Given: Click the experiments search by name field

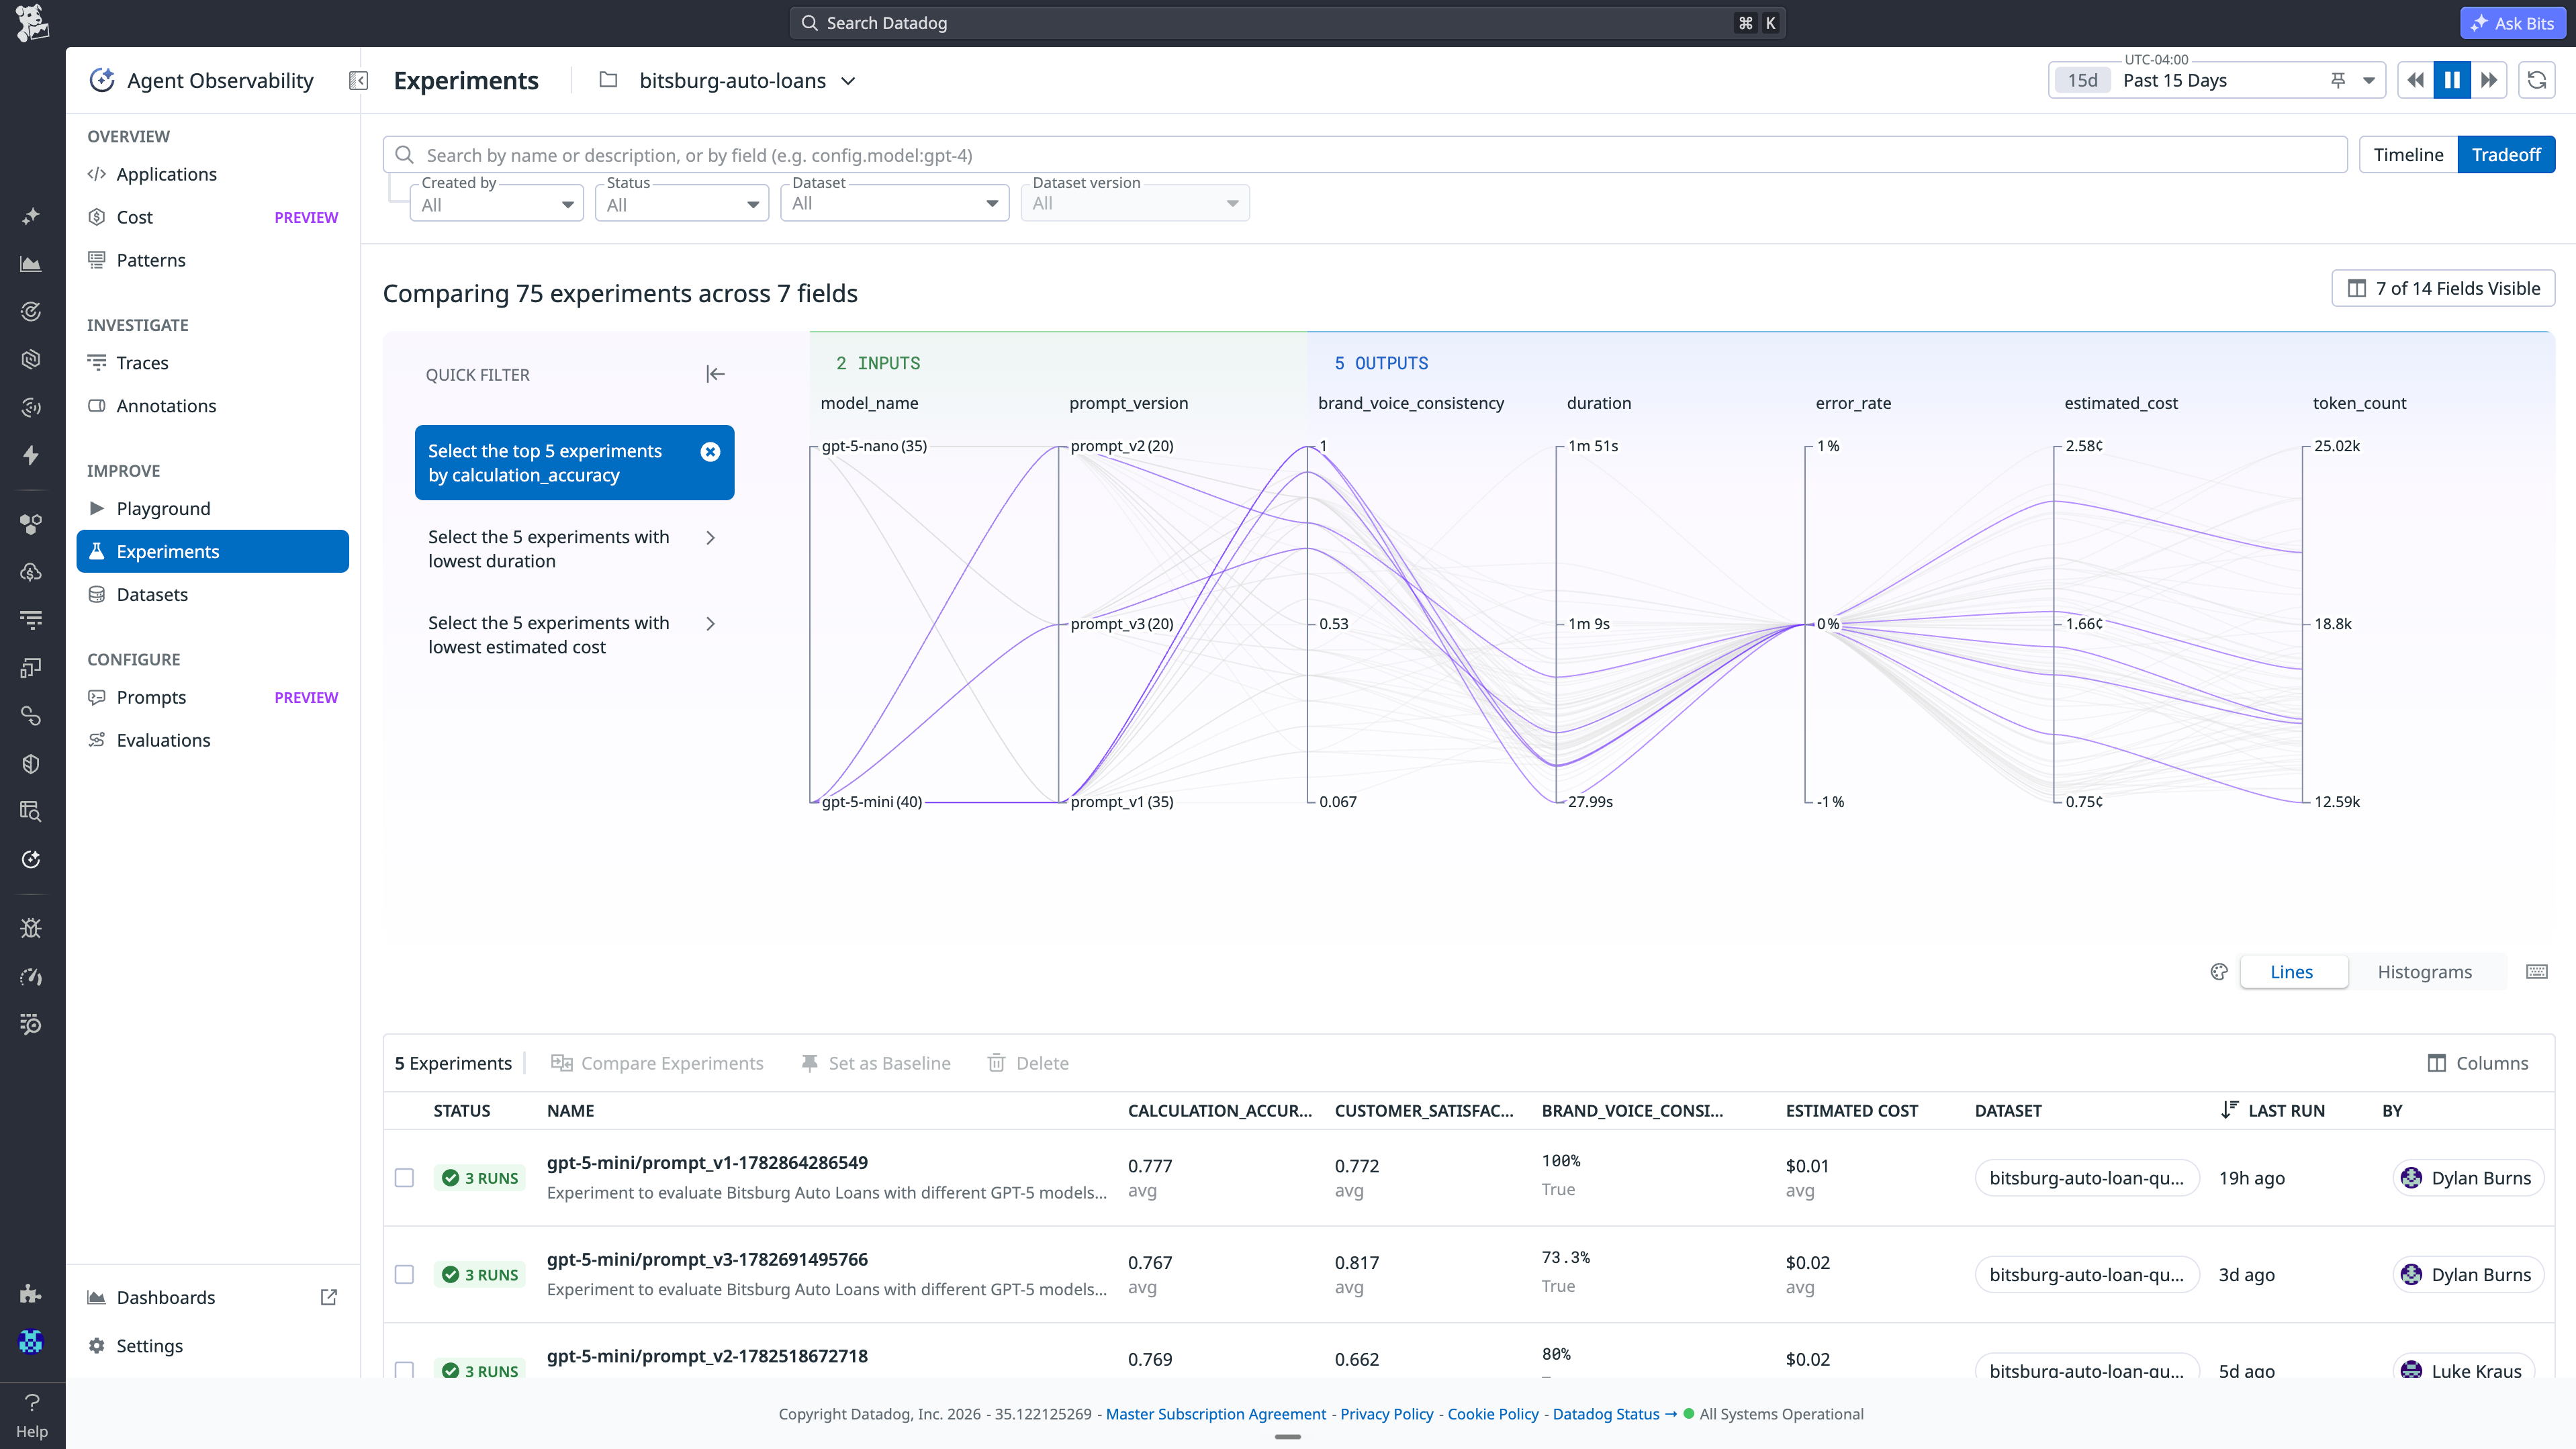Looking at the screenshot, I should pyautogui.click(x=1365, y=155).
